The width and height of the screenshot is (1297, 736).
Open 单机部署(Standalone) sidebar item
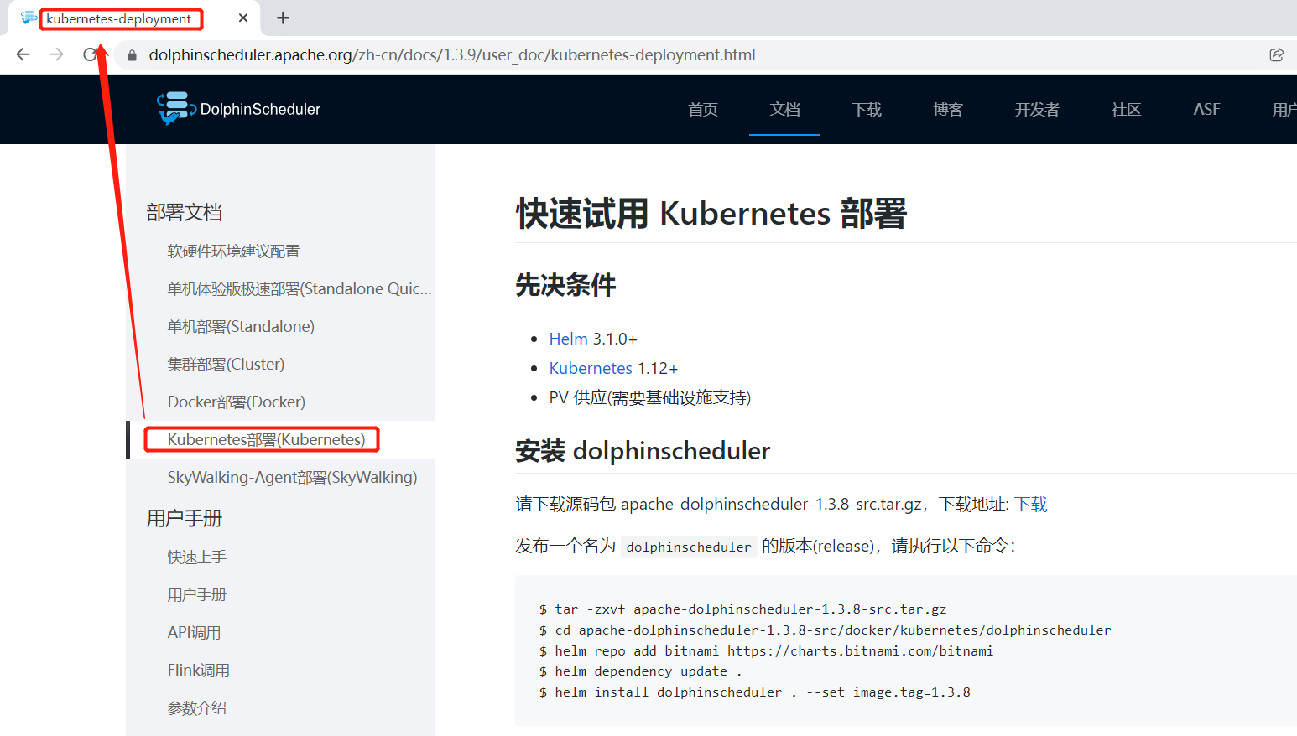coord(241,327)
